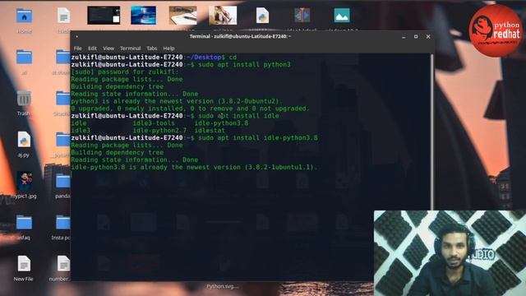Select the video file icon in top row

pos(302,16)
